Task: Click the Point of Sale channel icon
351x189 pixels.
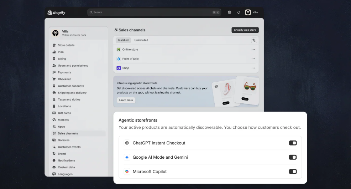Action: click(119, 59)
